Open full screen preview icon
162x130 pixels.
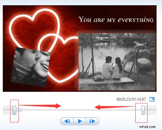click(152, 99)
